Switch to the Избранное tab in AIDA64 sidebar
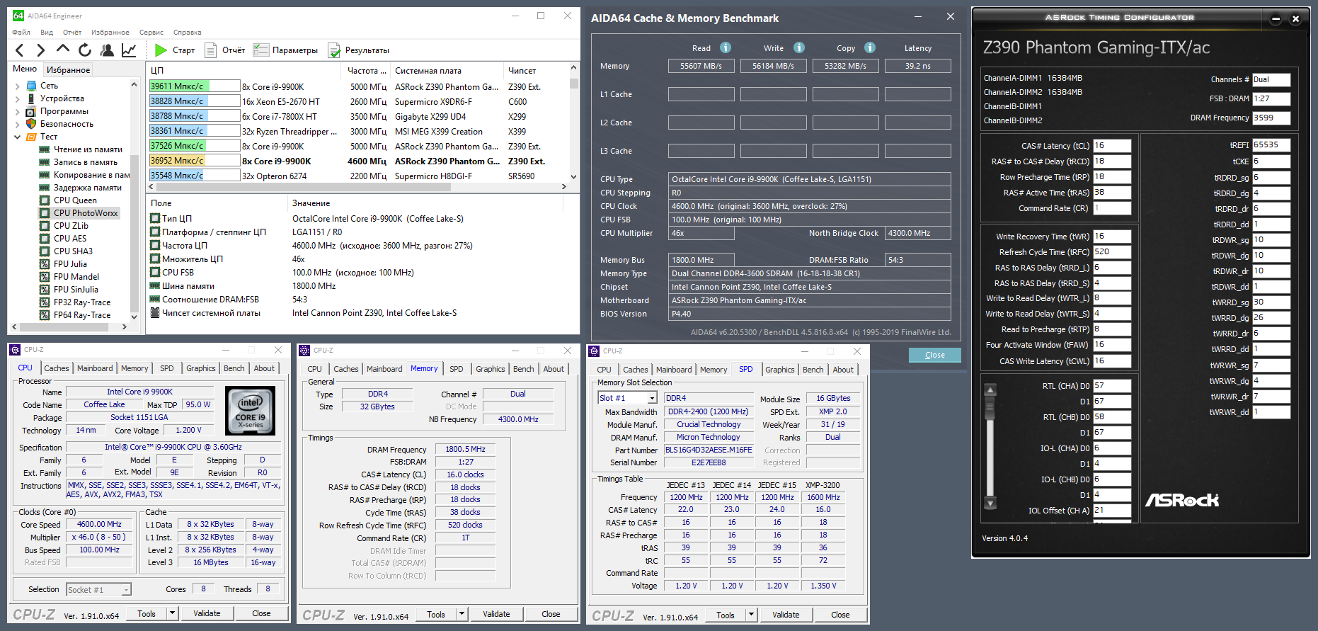Image resolution: width=1318 pixels, height=631 pixels. coord(68,69)
